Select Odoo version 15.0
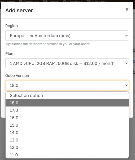 [67, 125]
